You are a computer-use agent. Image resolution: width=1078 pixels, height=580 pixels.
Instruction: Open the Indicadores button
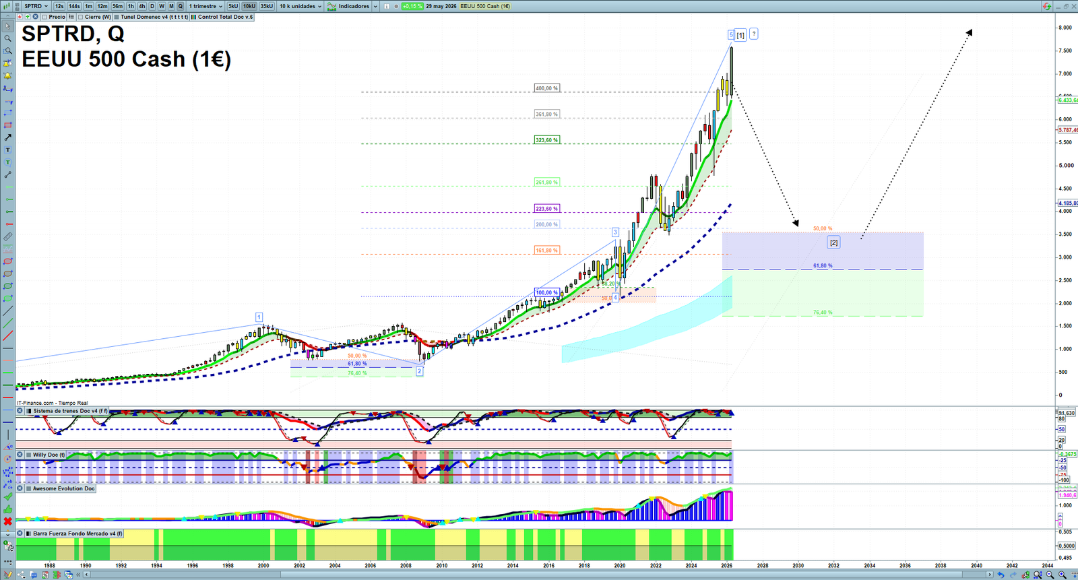[x=348, y=6]
